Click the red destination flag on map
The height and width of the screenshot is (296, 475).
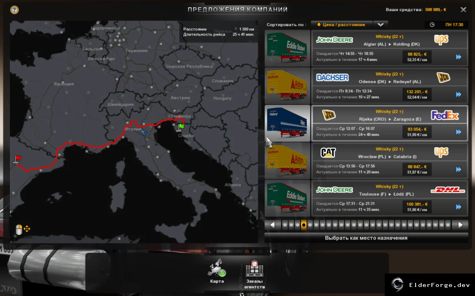pos(17,159)
